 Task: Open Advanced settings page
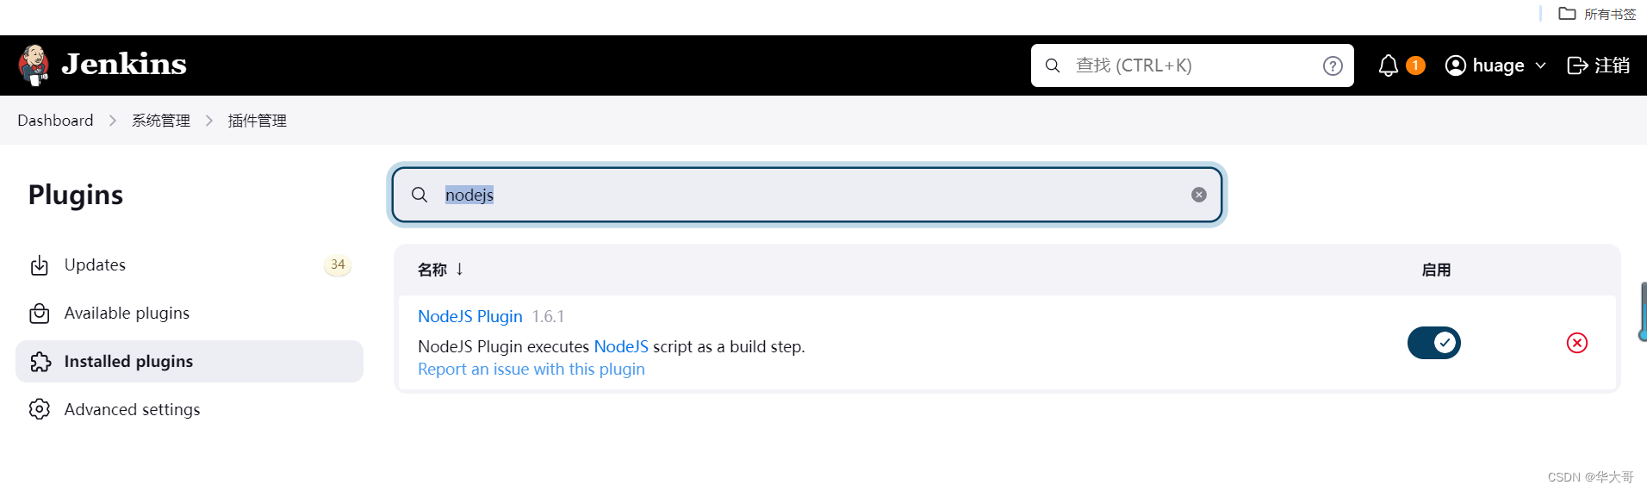(x=132, y=409)
